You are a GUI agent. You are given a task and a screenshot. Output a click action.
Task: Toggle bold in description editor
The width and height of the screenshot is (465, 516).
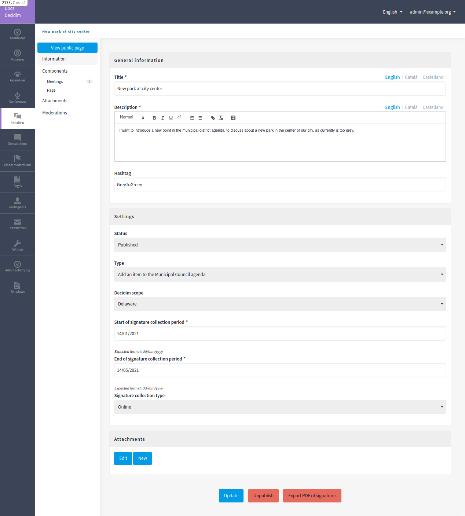click(x=154, y=118)
